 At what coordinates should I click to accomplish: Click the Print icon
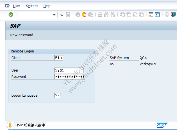click(100, 15)
